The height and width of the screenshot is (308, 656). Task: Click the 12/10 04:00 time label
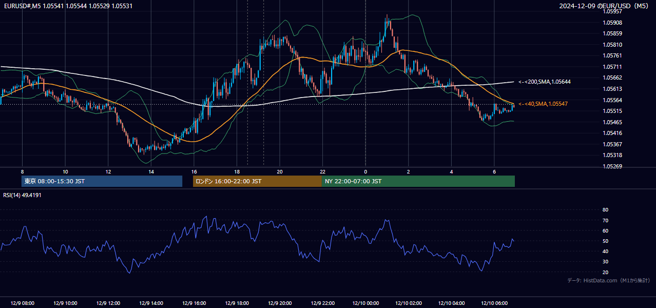451,303
